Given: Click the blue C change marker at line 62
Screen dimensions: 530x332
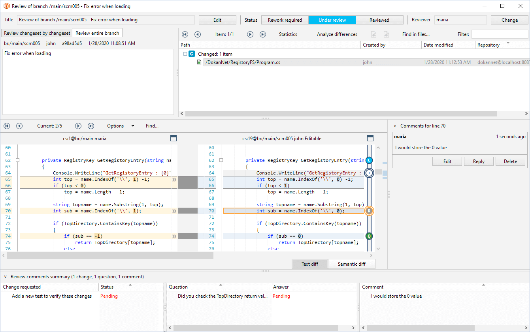Looking at the screenshot, I should [369, 160].
